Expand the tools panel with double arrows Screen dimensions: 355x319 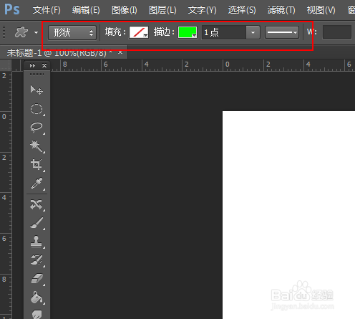click(32, 65)
